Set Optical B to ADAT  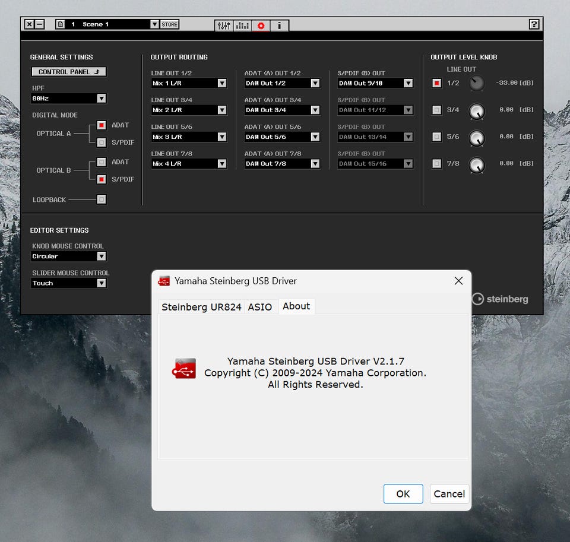[102, 162]
